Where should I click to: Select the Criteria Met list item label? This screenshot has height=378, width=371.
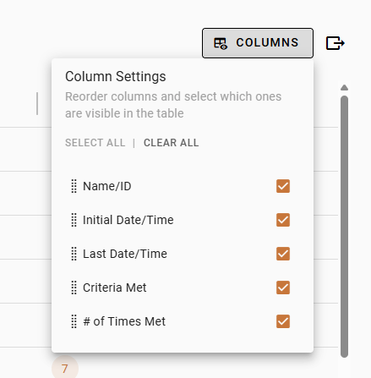click(x=115, y=288)
